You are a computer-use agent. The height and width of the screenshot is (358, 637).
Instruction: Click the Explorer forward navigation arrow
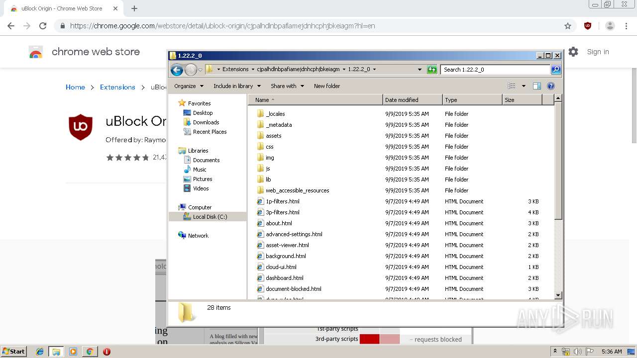click(x=191, y=70)
